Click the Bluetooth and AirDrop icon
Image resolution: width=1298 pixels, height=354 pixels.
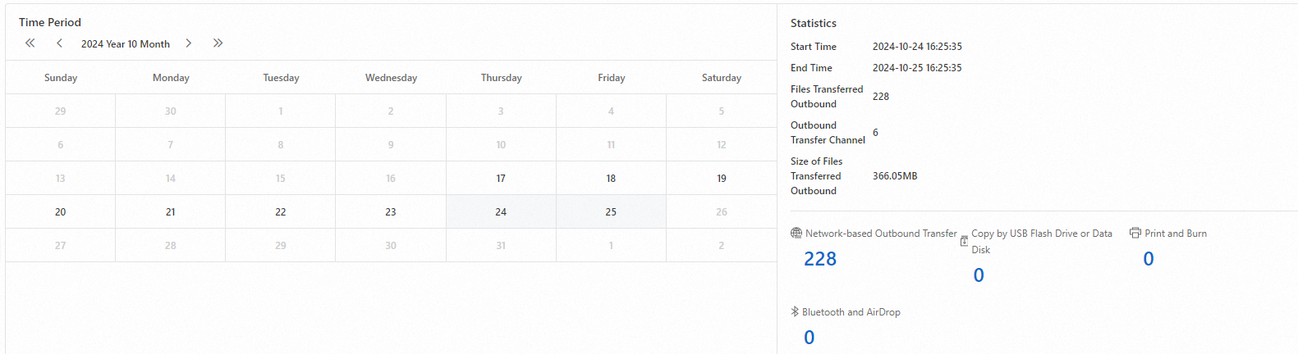coord(795,312)
